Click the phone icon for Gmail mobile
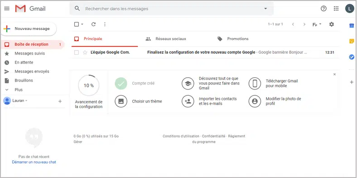Viewport: 357px width, 178px height. click(255, 83)
